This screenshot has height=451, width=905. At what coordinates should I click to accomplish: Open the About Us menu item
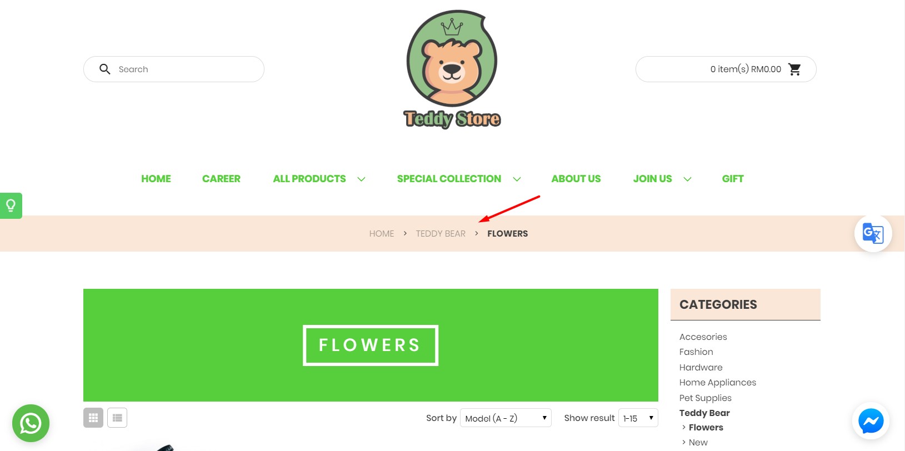(576, 179)
